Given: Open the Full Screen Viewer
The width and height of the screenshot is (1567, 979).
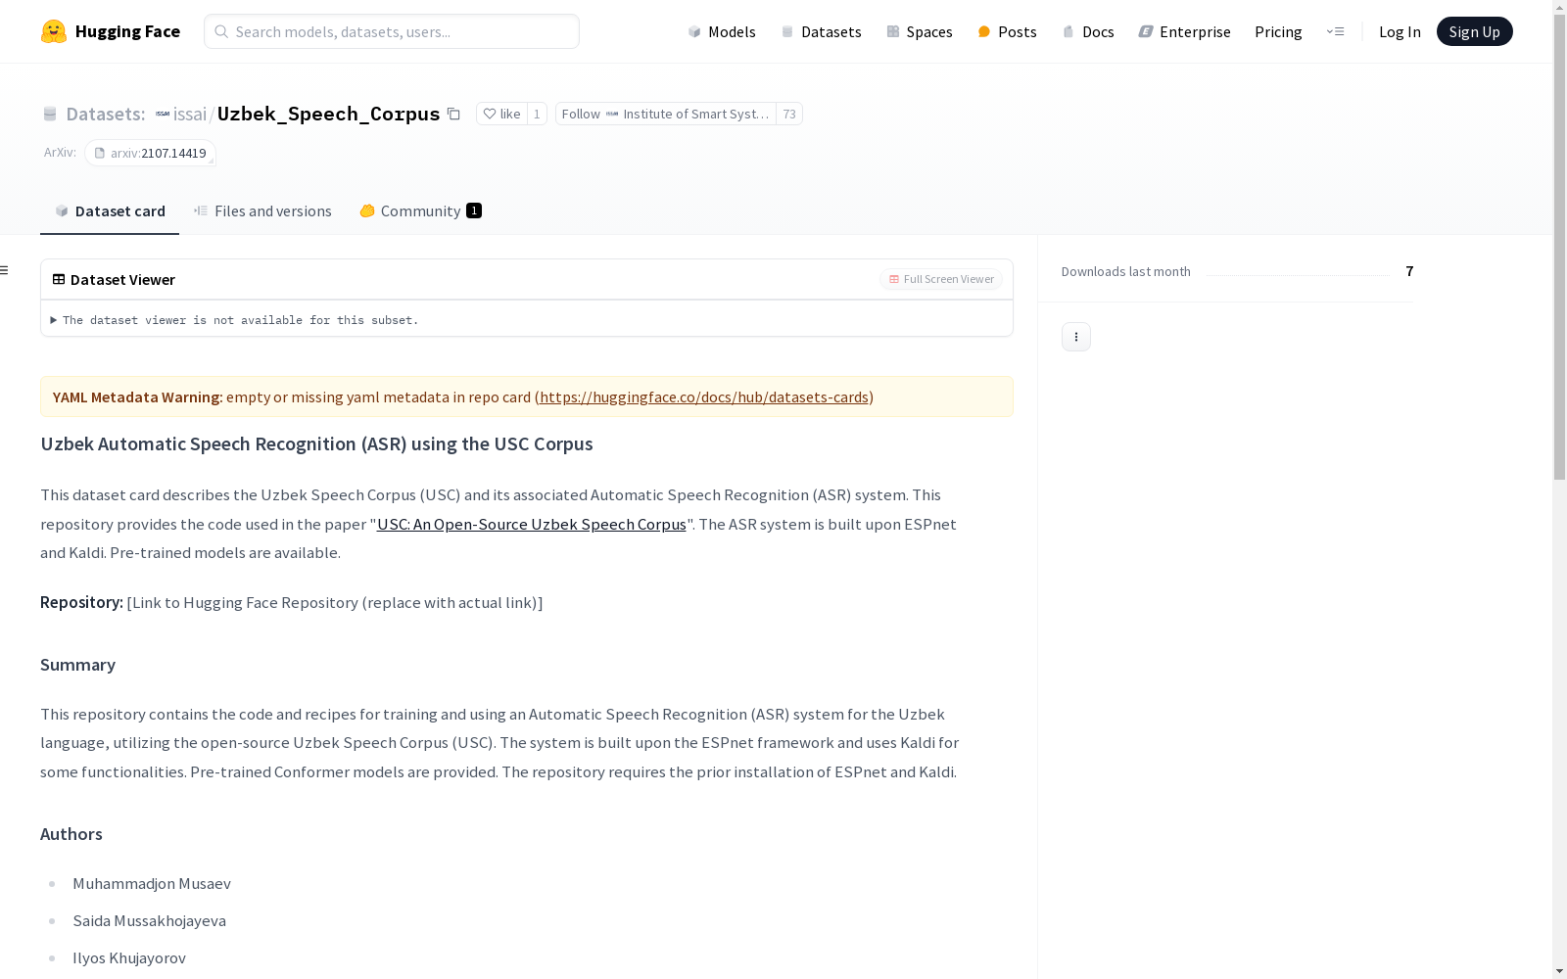Looking at the screenshot, I should click(941, 279).
